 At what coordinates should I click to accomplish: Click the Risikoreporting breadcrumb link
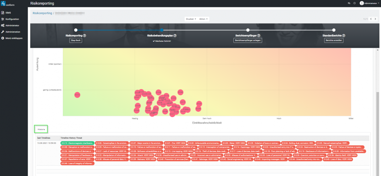tap(42, 13)
